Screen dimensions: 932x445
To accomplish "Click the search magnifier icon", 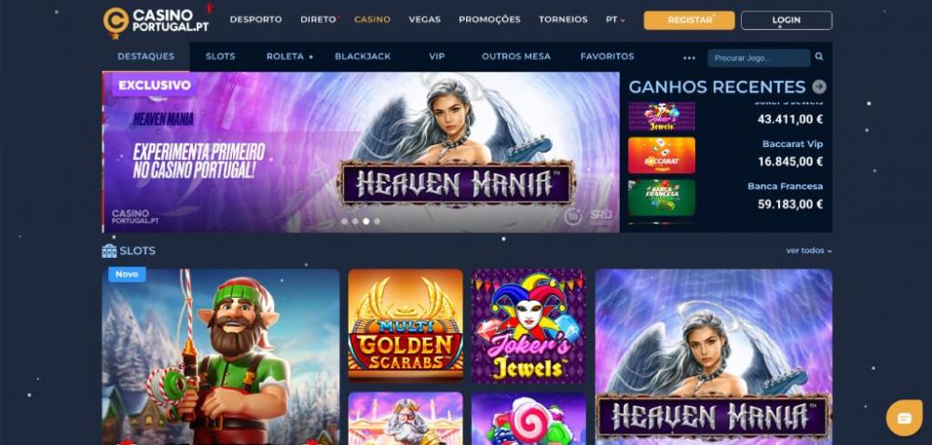I will pos(819,57).
